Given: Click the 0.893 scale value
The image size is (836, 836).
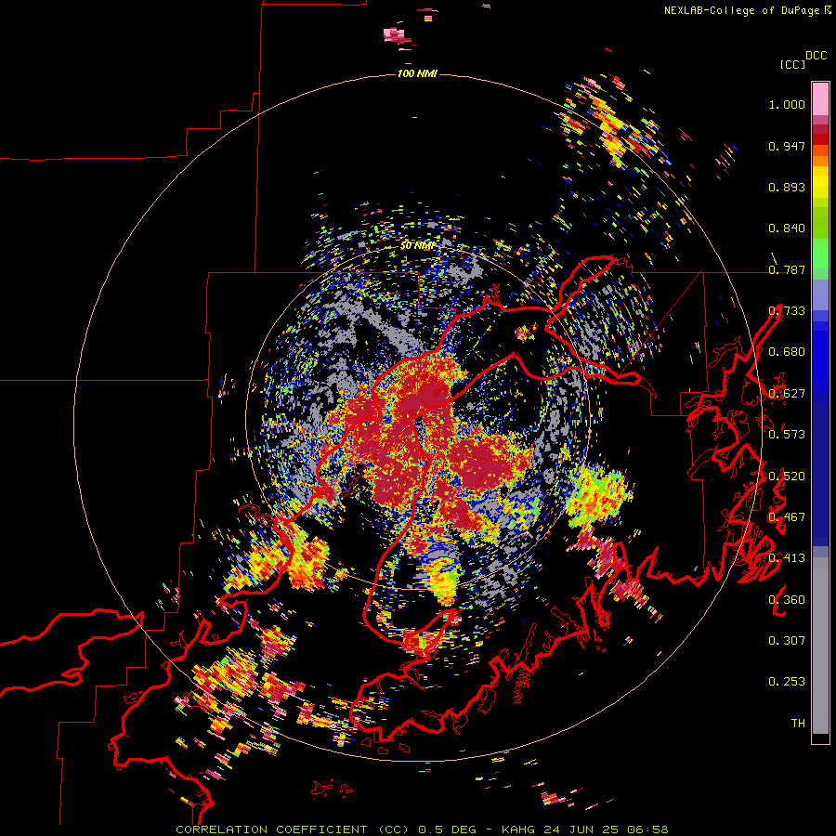Looking at the screenshot, I should tap(787, 187).
